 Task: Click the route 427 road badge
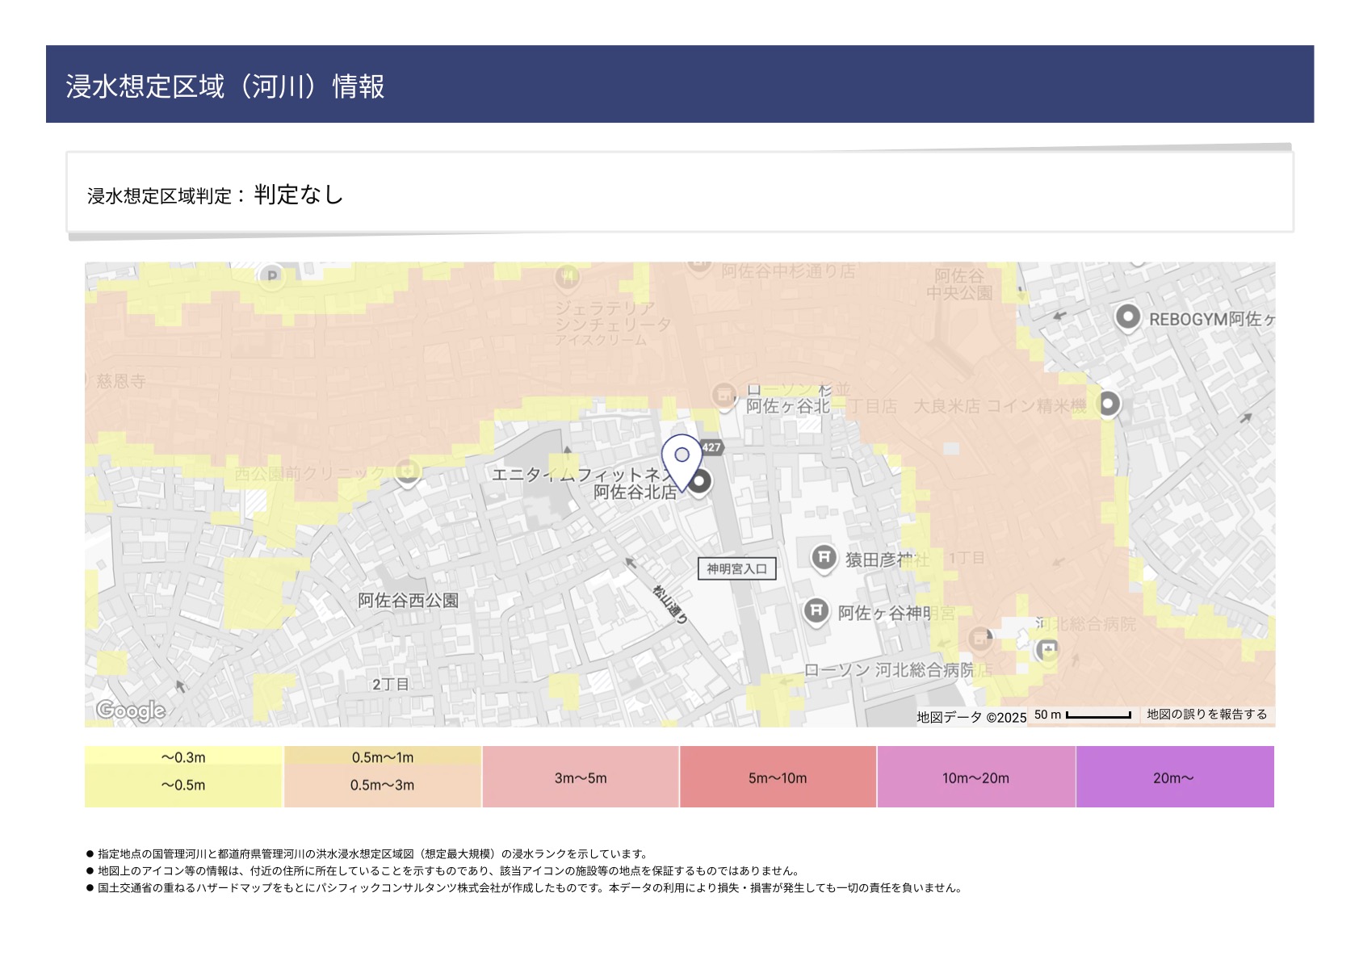[x=711, y=447]
